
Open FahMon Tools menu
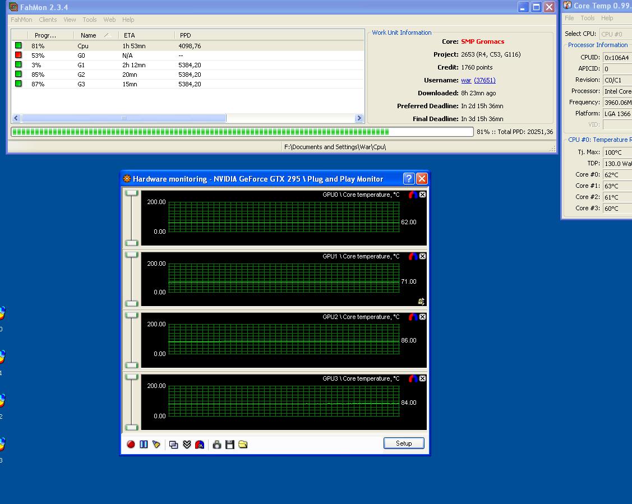pos(90,20)
